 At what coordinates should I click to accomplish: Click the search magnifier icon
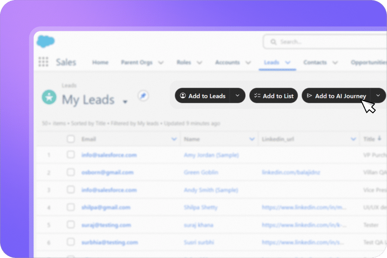click(x=273, y=42)
